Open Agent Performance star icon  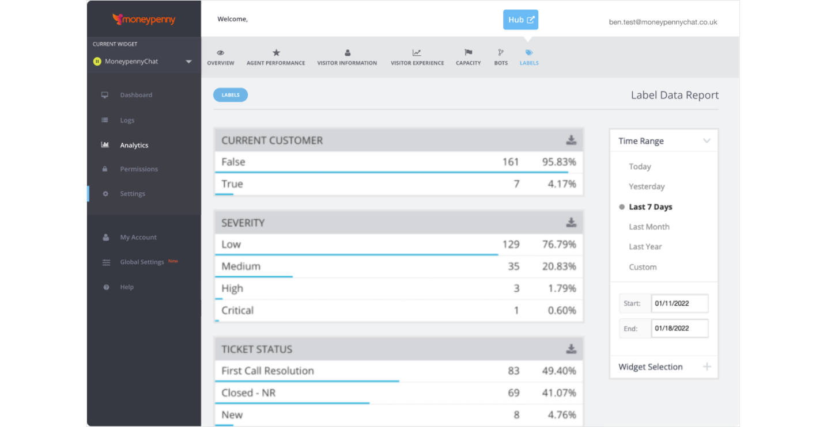click(276, 53)
